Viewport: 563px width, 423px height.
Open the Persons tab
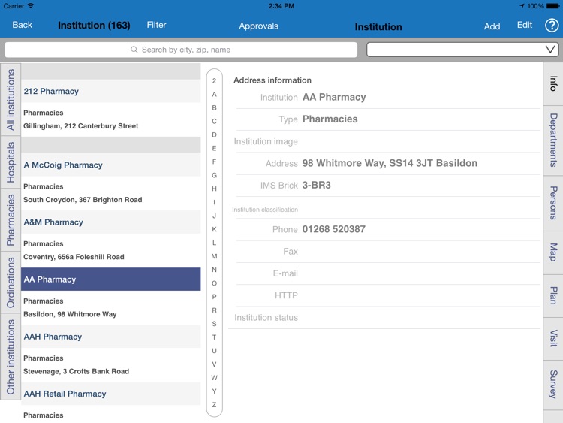[x=553, y=203]
